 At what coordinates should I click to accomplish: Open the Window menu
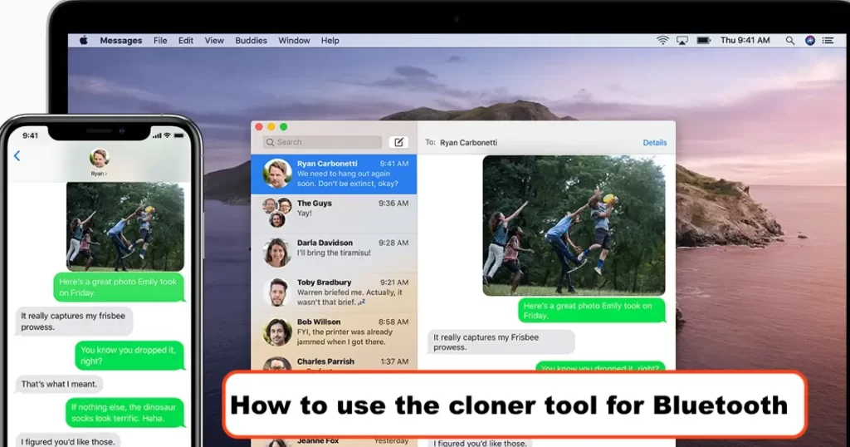click(x=294, y=41)
